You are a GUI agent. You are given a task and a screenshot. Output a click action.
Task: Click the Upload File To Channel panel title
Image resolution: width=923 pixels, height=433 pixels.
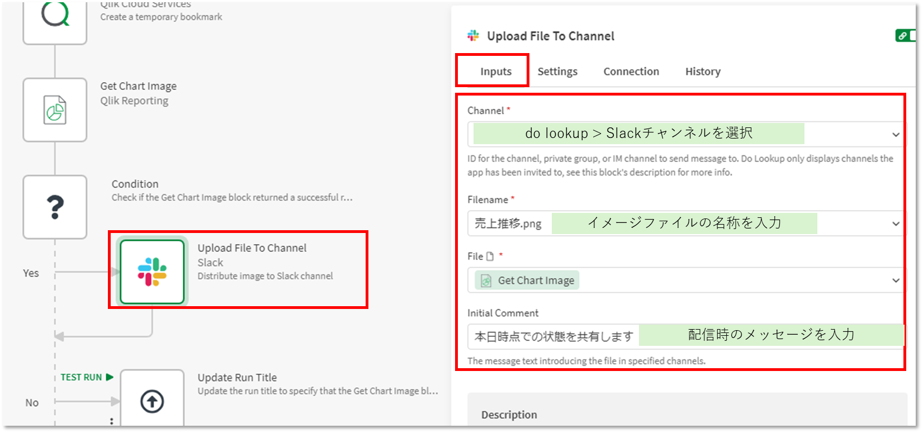pos(551,36)
